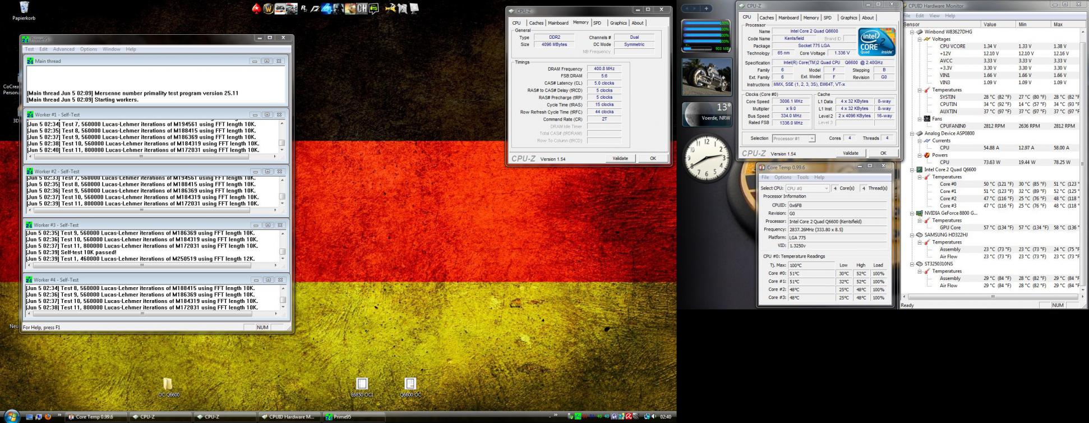
Task: Open the blue number 4 game icon
Action: (327, 8)
